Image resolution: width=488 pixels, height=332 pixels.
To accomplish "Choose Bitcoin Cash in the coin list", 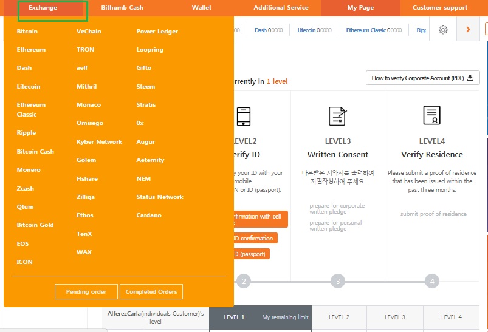I will coord(35,151).
